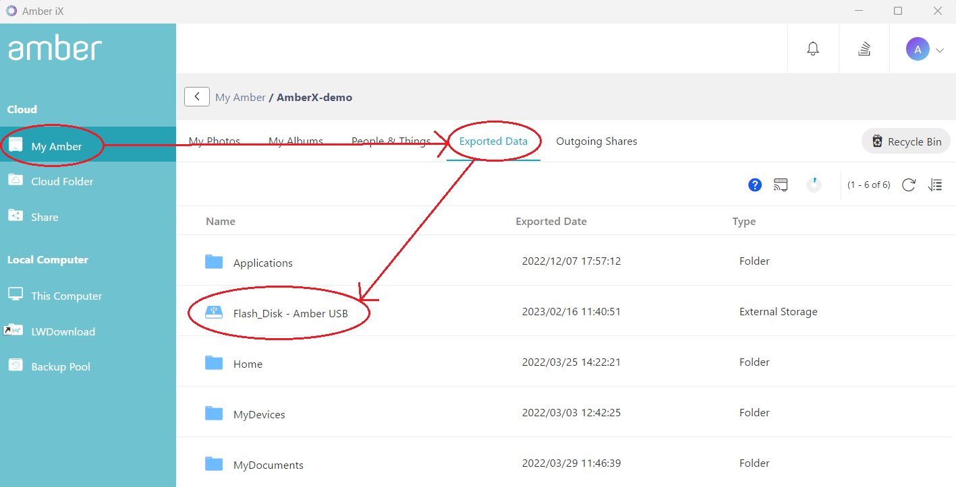The image size is (956, 487).
Task: Switch to the My Albums tab
Action: coord(296,141)
